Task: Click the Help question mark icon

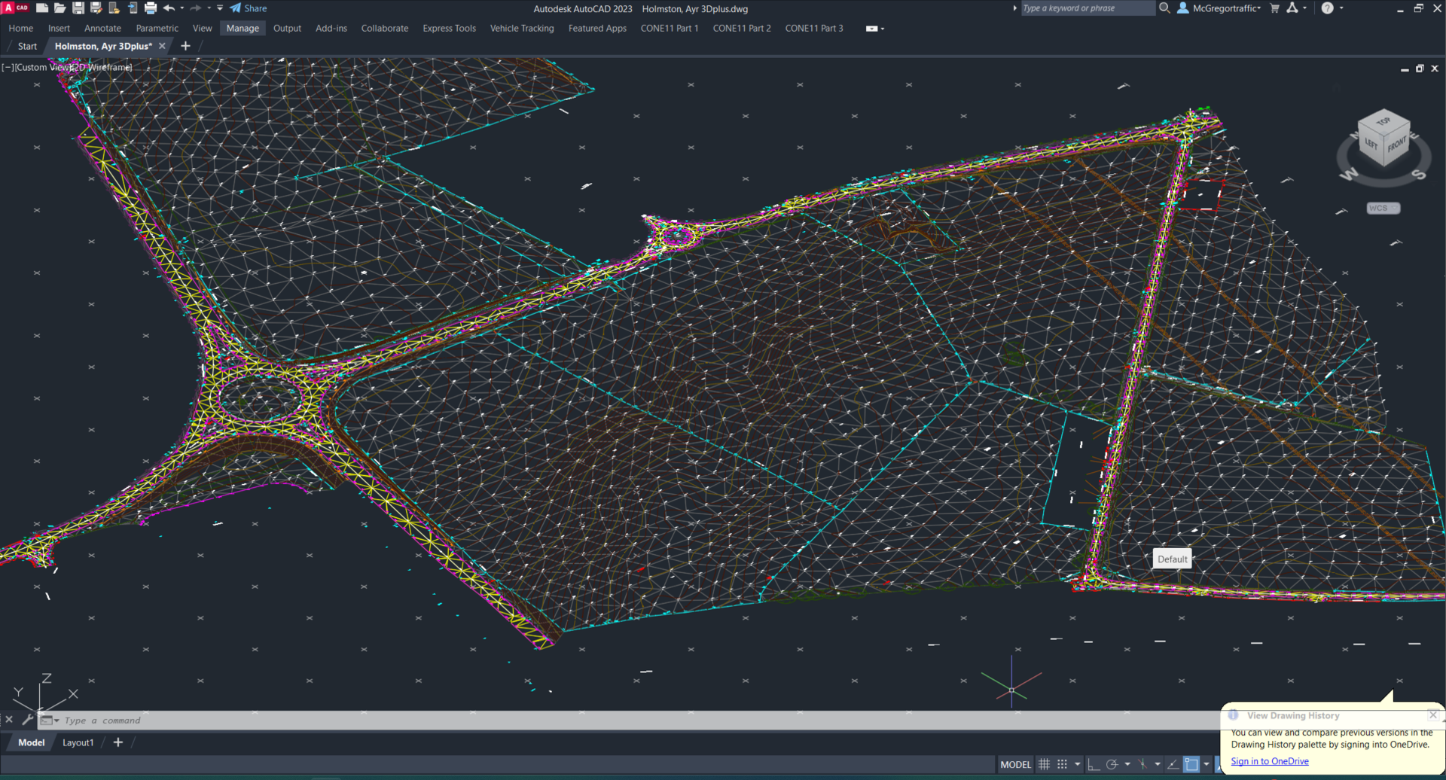Action: 1327,8
